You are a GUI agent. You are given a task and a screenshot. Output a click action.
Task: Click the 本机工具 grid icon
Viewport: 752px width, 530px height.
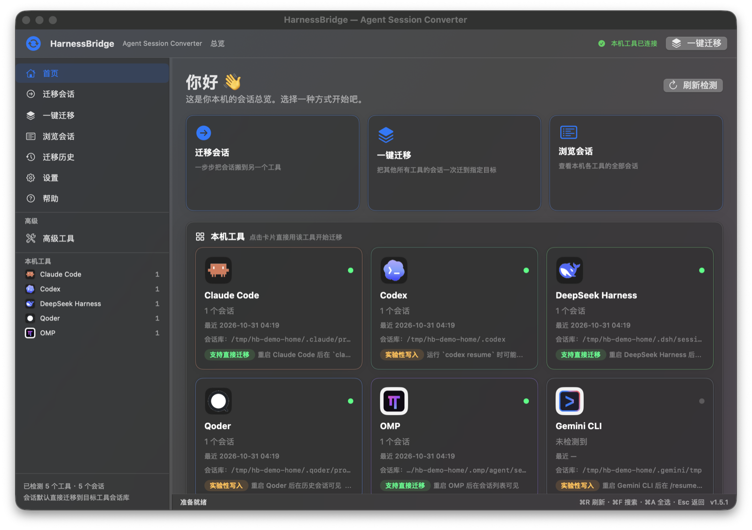click(200, 237)
